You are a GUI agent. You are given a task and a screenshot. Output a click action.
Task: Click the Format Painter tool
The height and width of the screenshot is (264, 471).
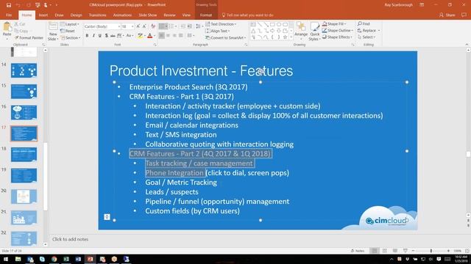point(29,37)
